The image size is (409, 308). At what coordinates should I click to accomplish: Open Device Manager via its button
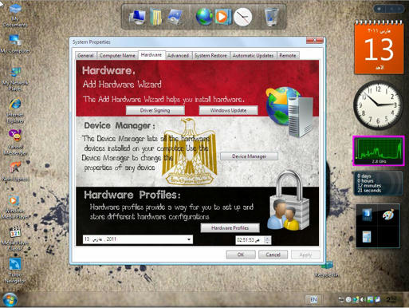249,156
